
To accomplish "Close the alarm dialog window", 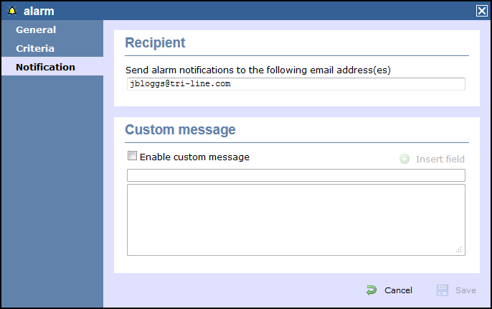I will pyautogui.click(x=481, y=11).
